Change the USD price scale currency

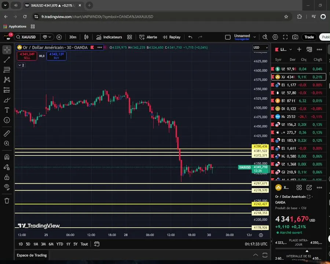pos(261,48)
